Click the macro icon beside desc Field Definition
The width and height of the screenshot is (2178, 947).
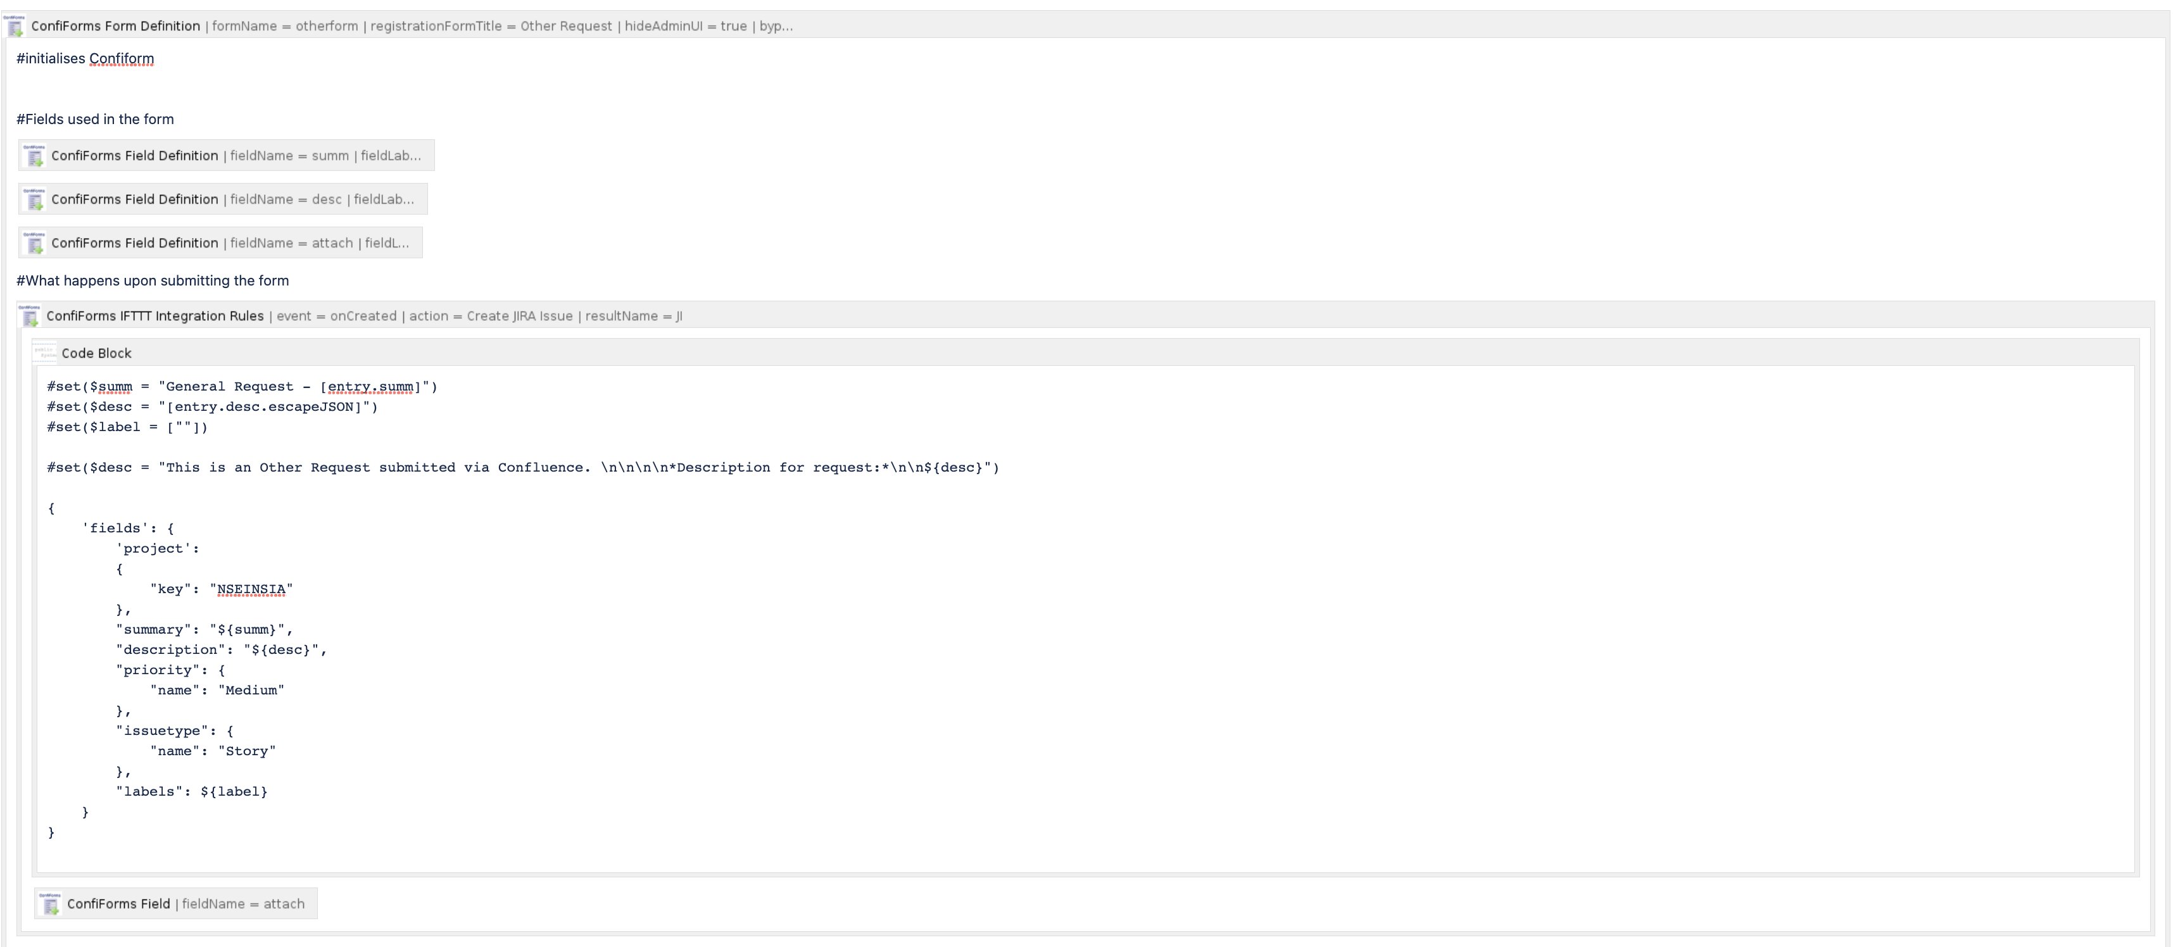tap(35, 199)
